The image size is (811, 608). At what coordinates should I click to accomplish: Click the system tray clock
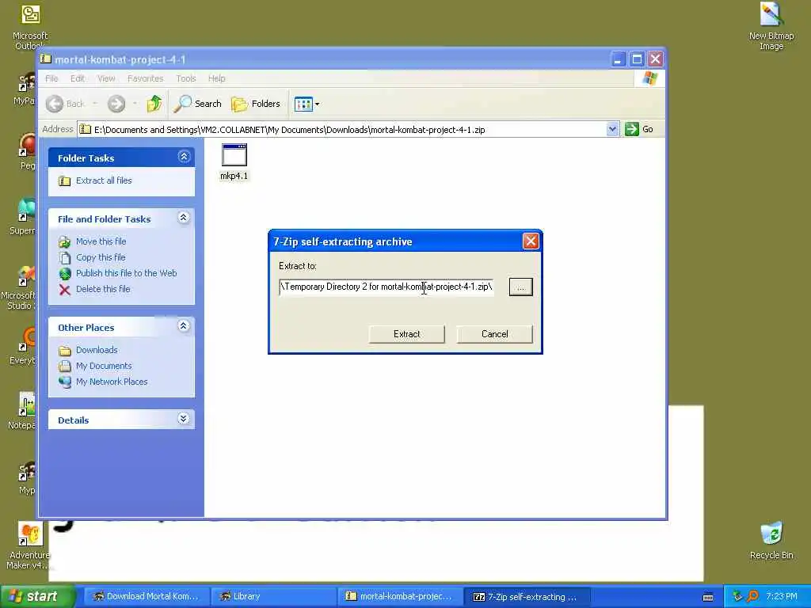point(782,596)
